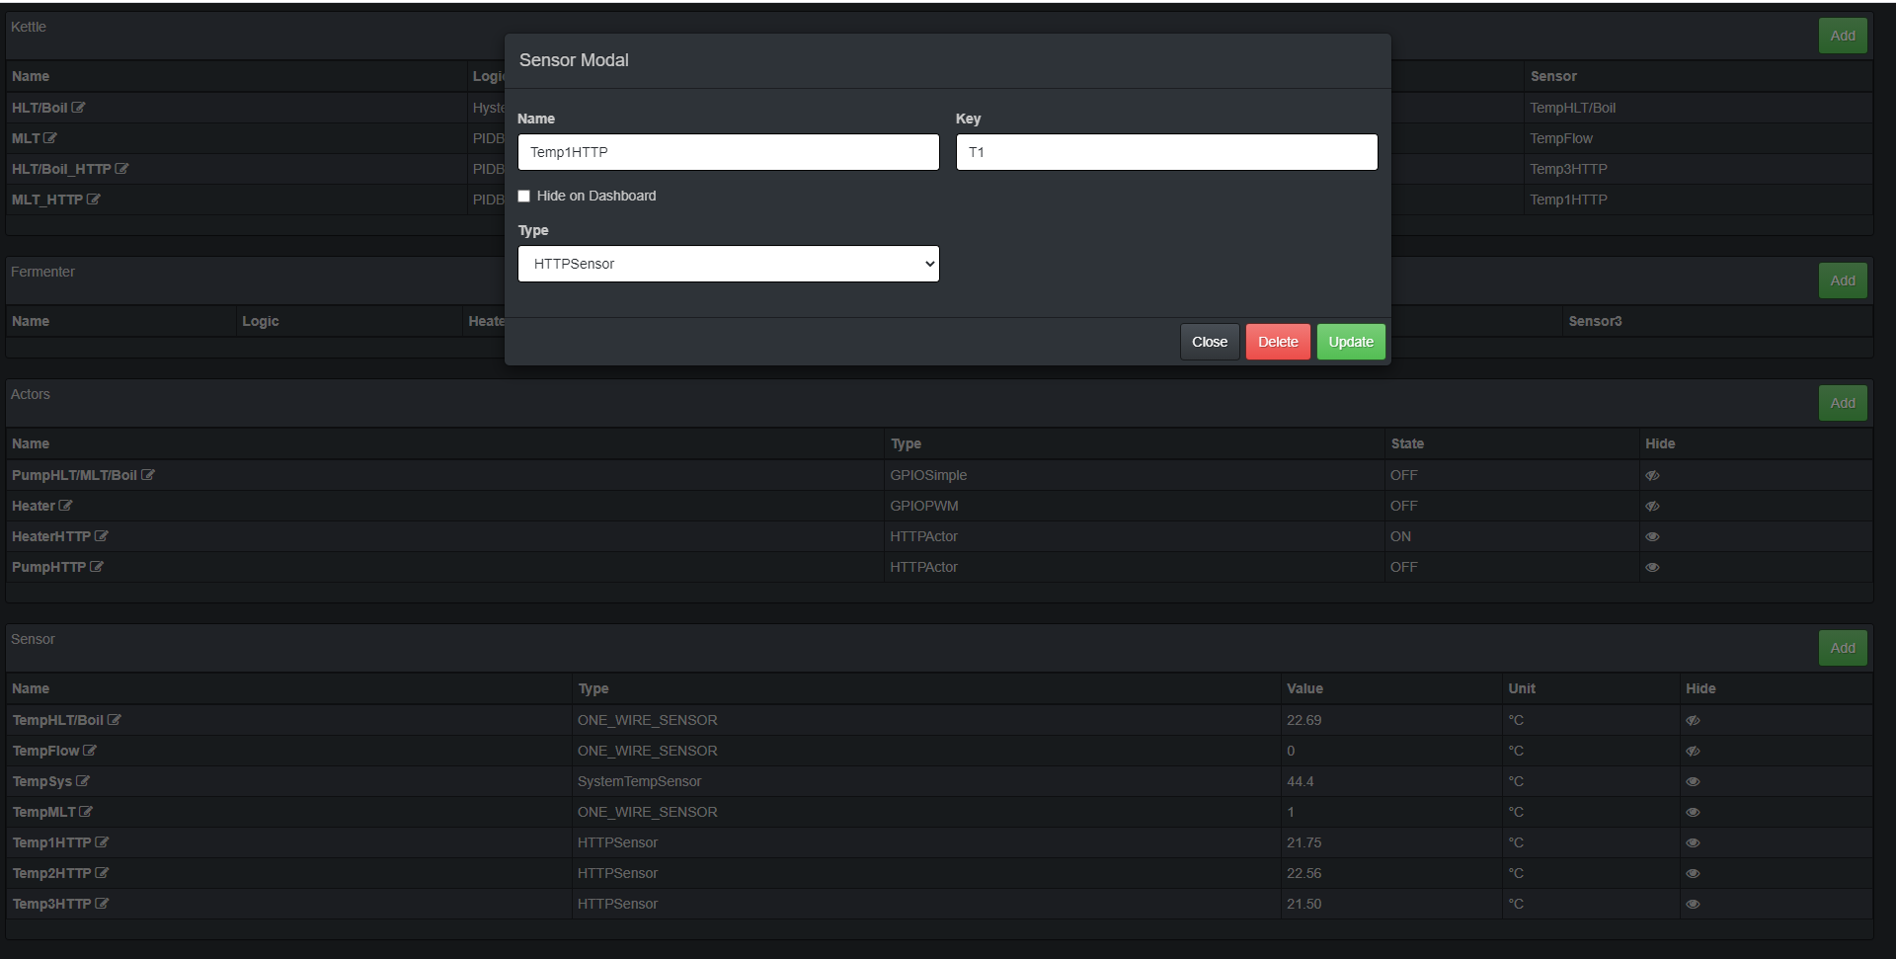Edit the TempMLT sensor
The width and height of the screenshot is (1896, 959).
(86, 812)
